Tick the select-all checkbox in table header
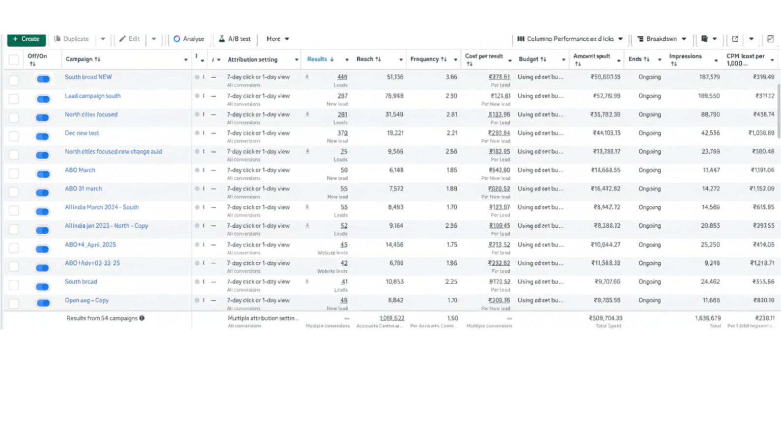This screenshot has height=435, width=781. [x=14, y=59]
